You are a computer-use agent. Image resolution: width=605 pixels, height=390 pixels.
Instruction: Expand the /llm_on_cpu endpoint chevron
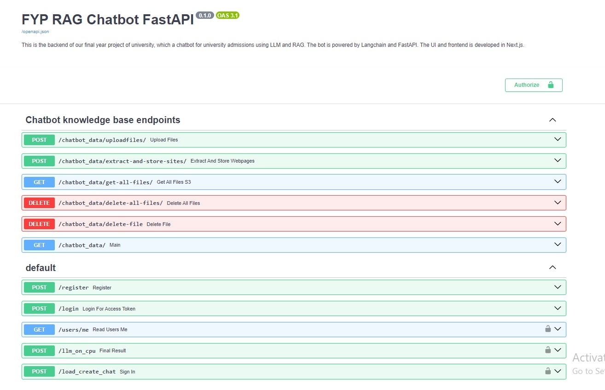558,350
